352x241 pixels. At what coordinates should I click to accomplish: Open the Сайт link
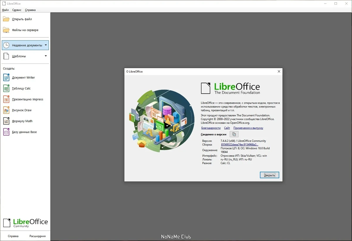[227, 128]
